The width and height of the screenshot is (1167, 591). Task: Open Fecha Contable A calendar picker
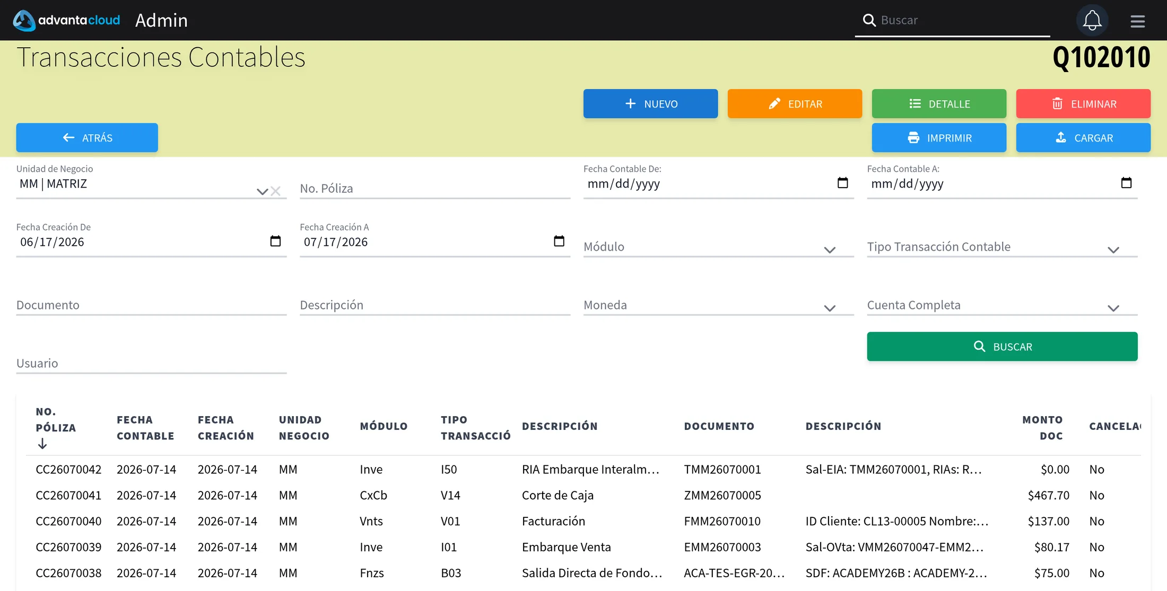tap(1126, 183)
